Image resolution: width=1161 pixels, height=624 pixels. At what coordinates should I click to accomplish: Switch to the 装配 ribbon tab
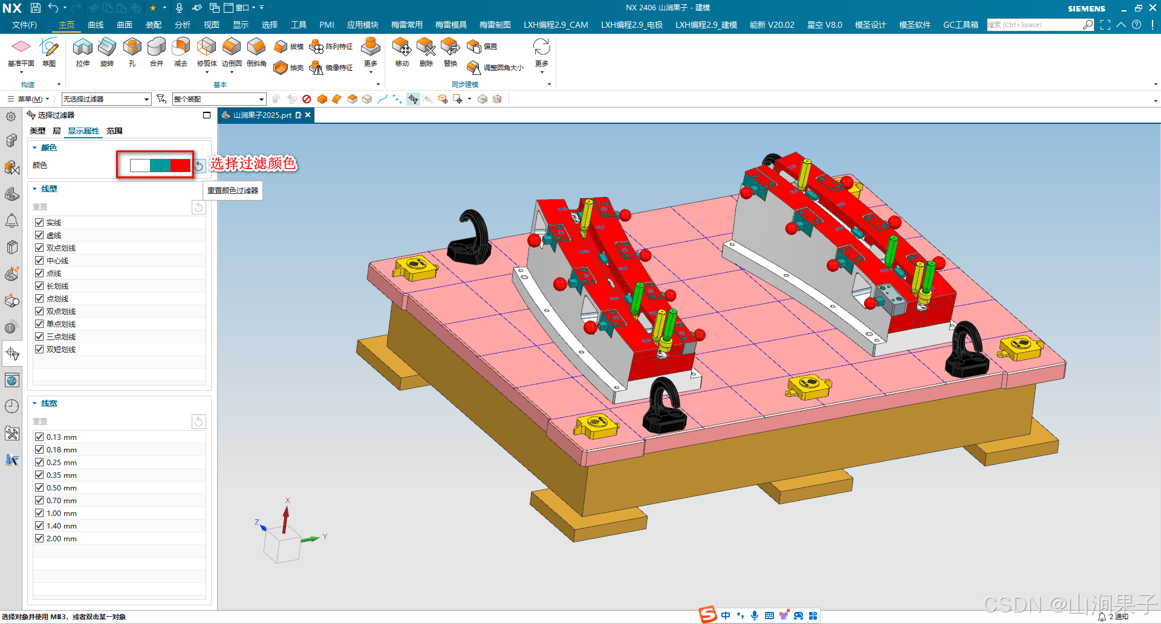154,25
